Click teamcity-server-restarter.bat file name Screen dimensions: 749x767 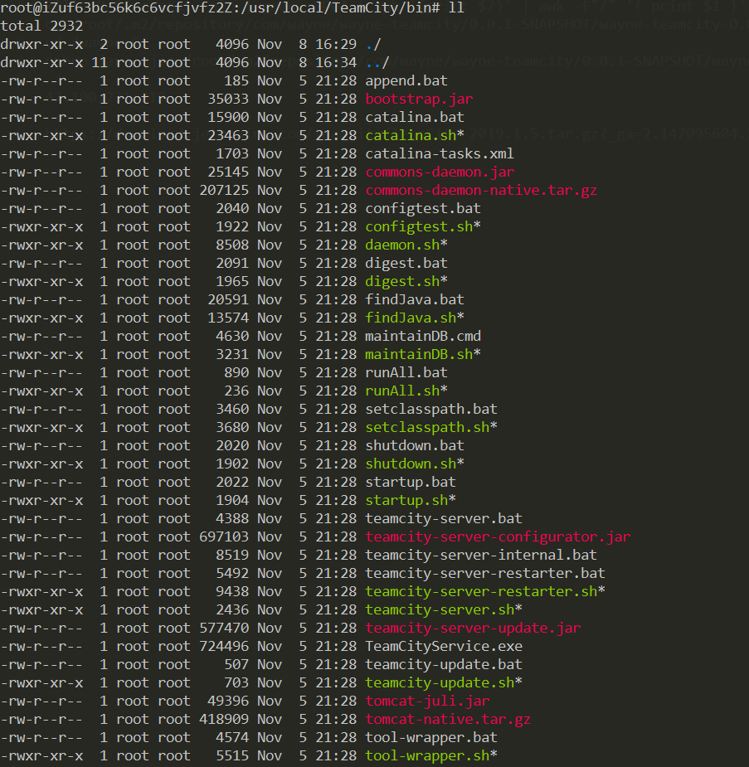[x=485, y=574]
